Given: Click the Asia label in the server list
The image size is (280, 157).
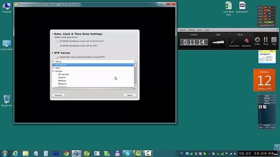Looking at the screenshot, I should point(57,68).
